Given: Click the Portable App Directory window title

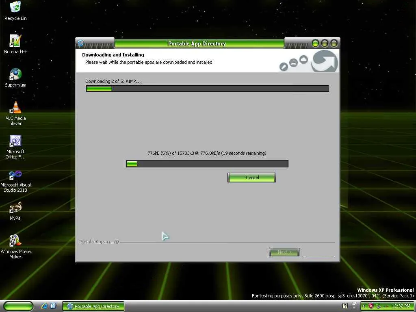Looking at the screenshot, I should (197, 43).
